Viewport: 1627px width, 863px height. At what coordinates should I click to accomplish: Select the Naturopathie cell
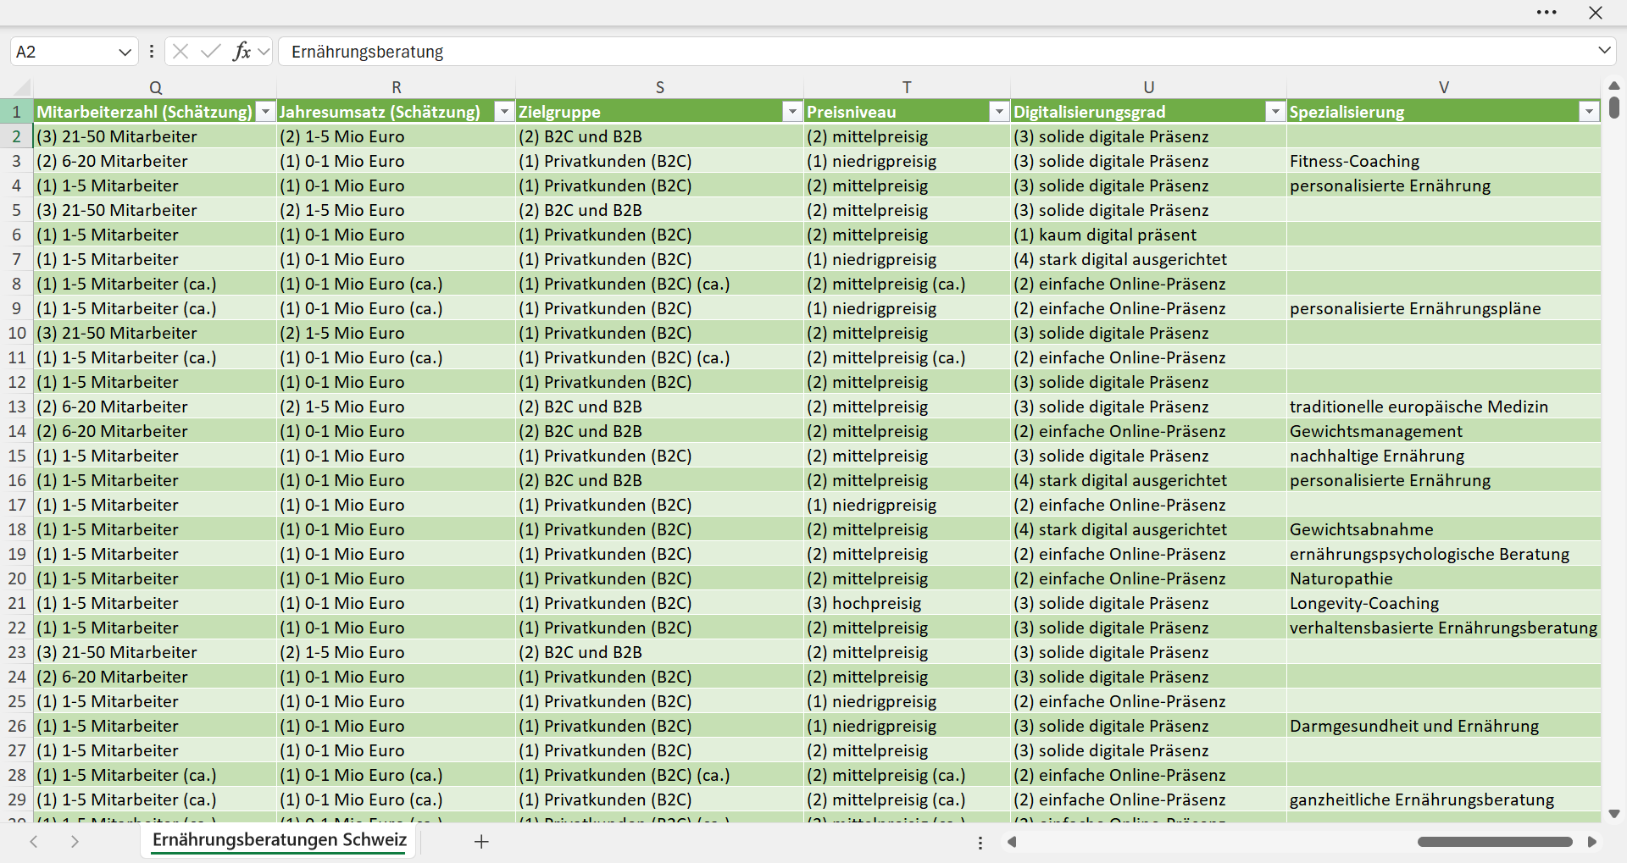[1443, 578]
